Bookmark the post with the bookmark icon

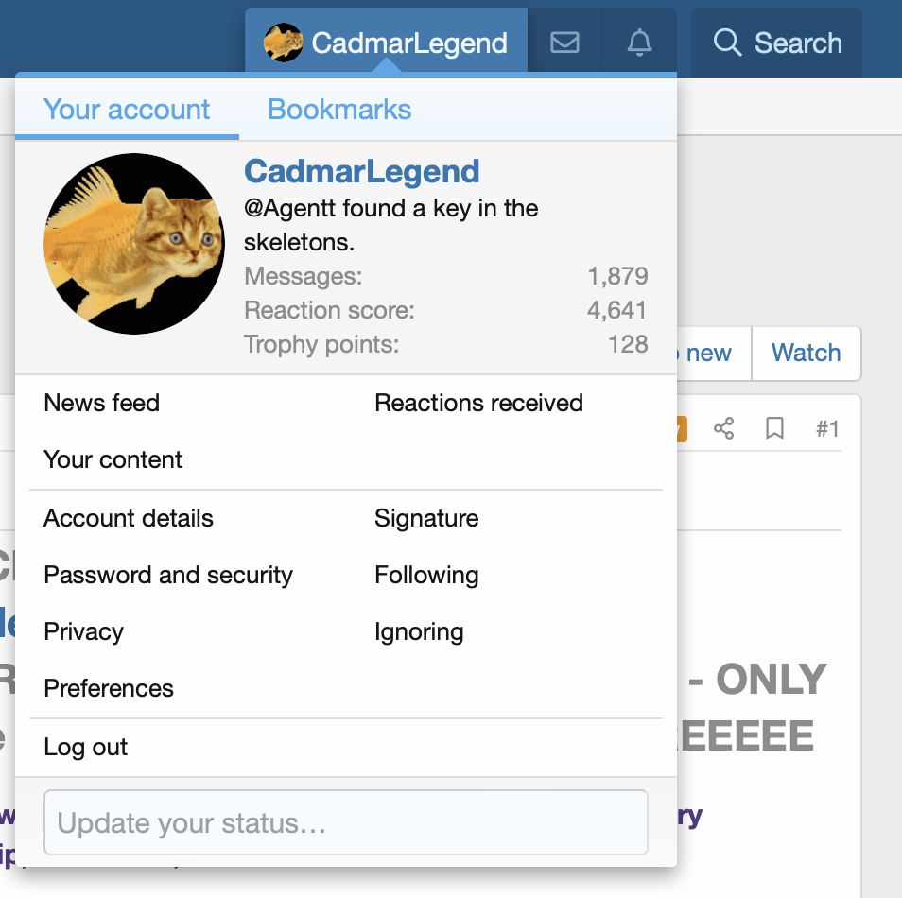[775, 429]
